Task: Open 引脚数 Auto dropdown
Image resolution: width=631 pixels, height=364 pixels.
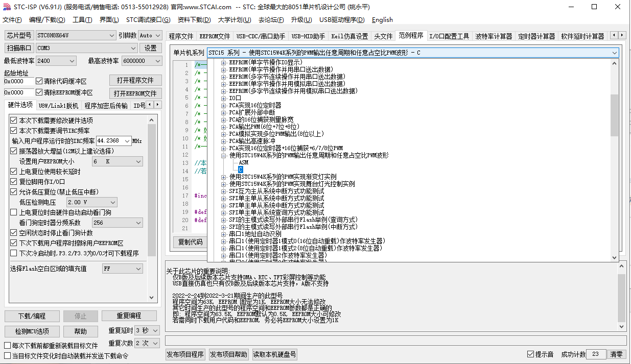Action: pyautogui.click(x=149, y=35)
